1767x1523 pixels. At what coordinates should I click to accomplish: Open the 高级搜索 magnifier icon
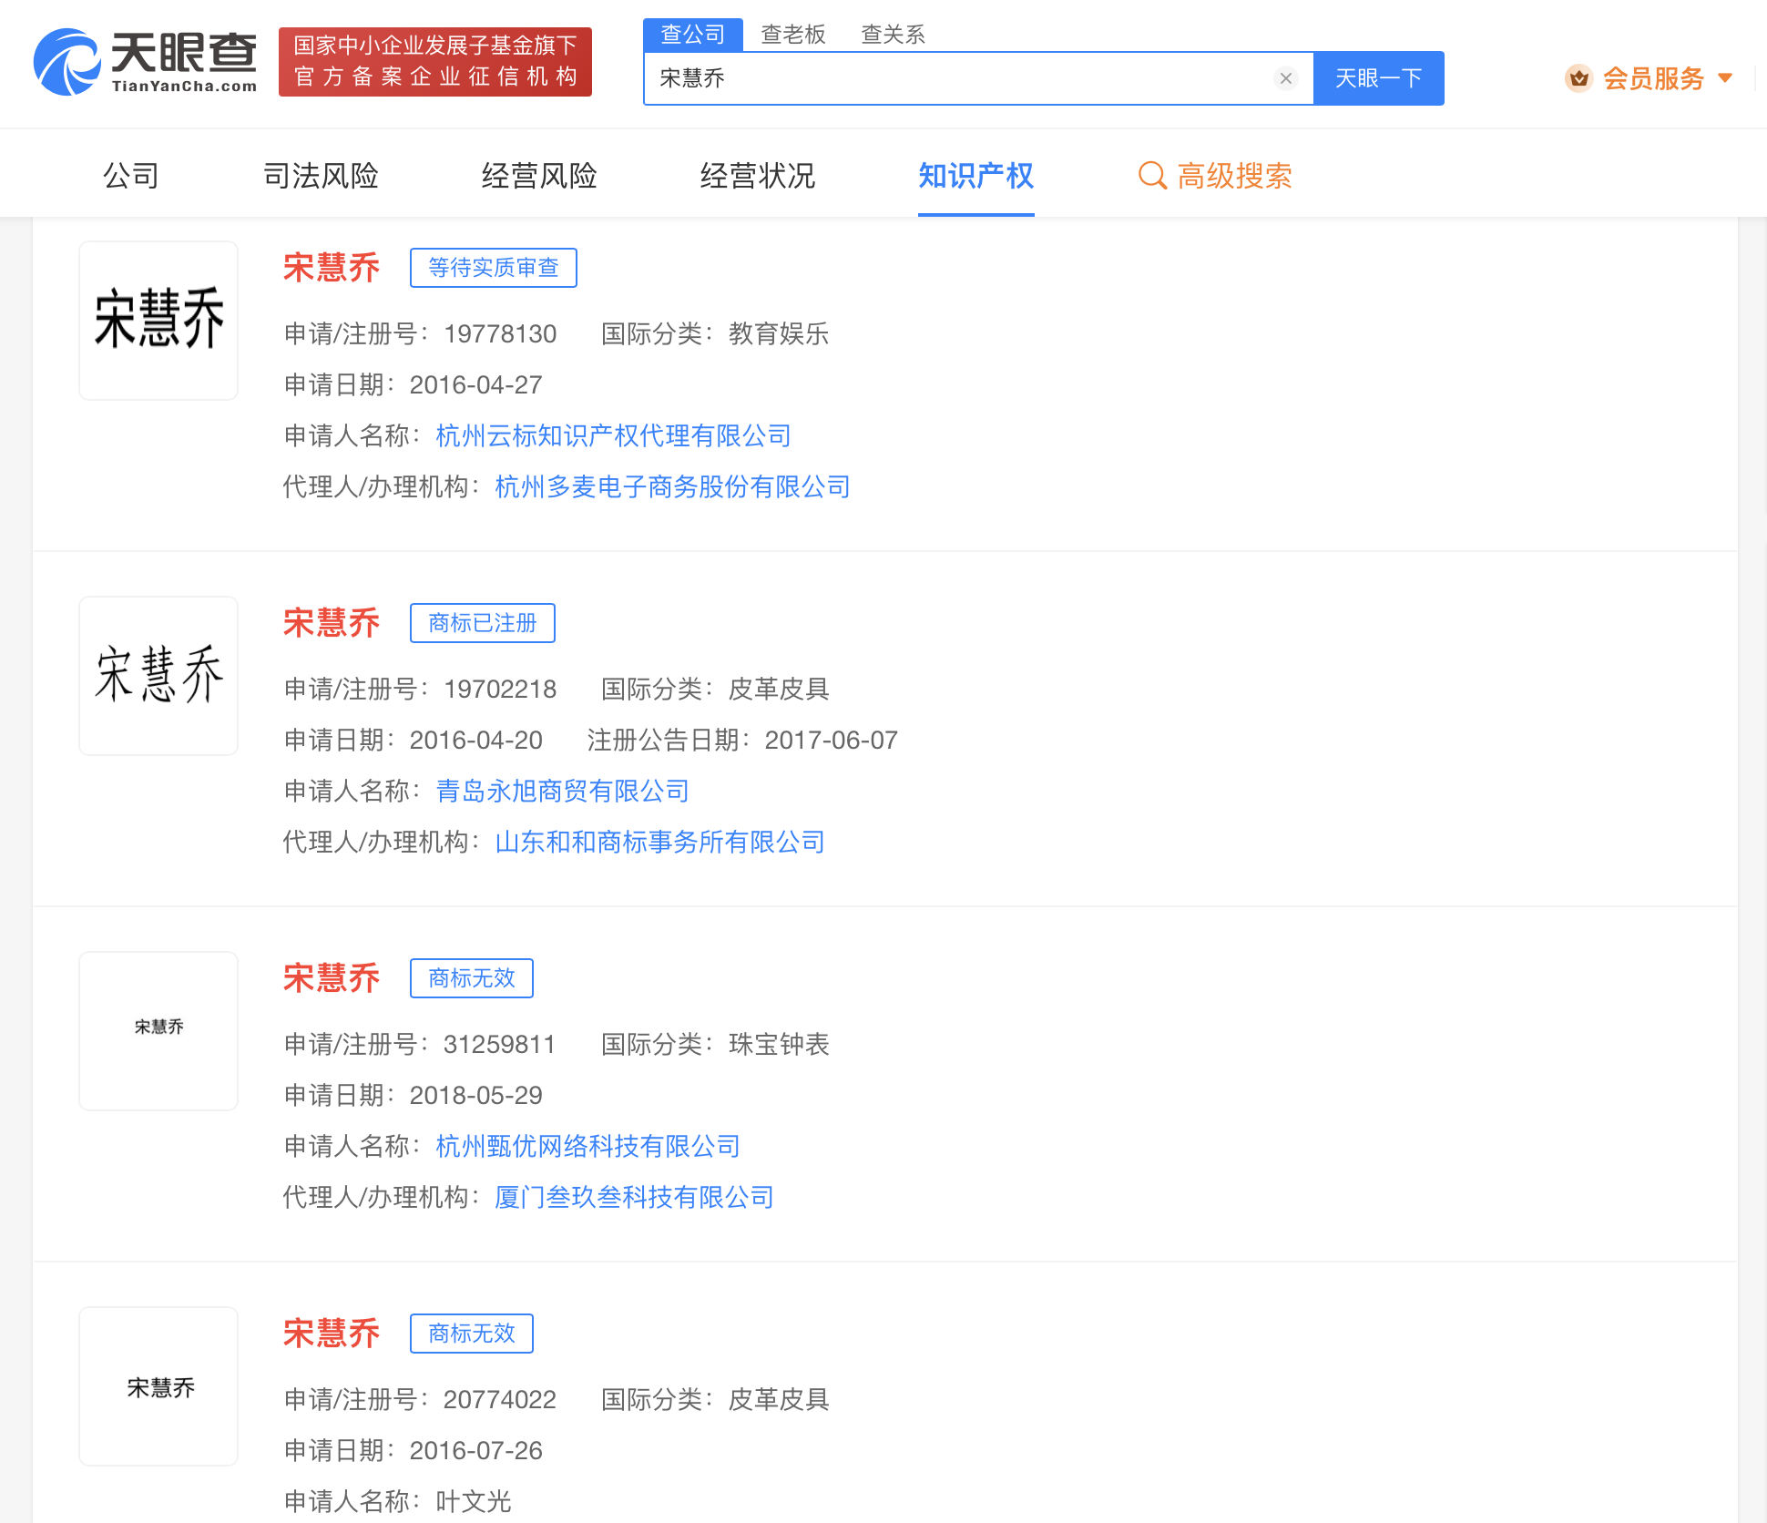pyautogui.click(x=1152, y=175)
